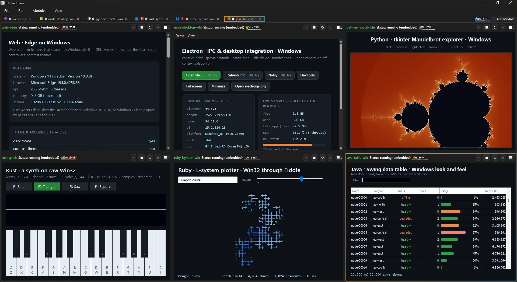Click the DevTools button
This screenshot has height=282, width=517.
[x=307, y=75]
